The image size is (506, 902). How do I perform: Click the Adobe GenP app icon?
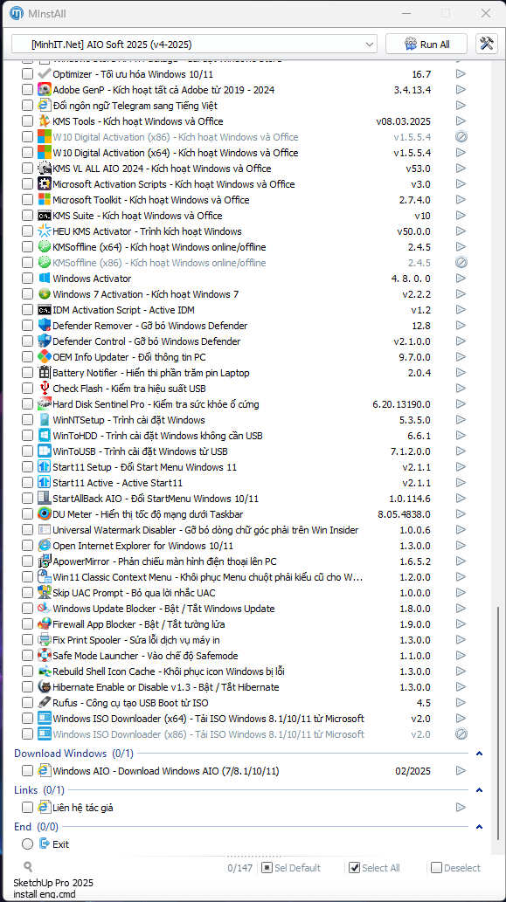[x=45, y=90]
